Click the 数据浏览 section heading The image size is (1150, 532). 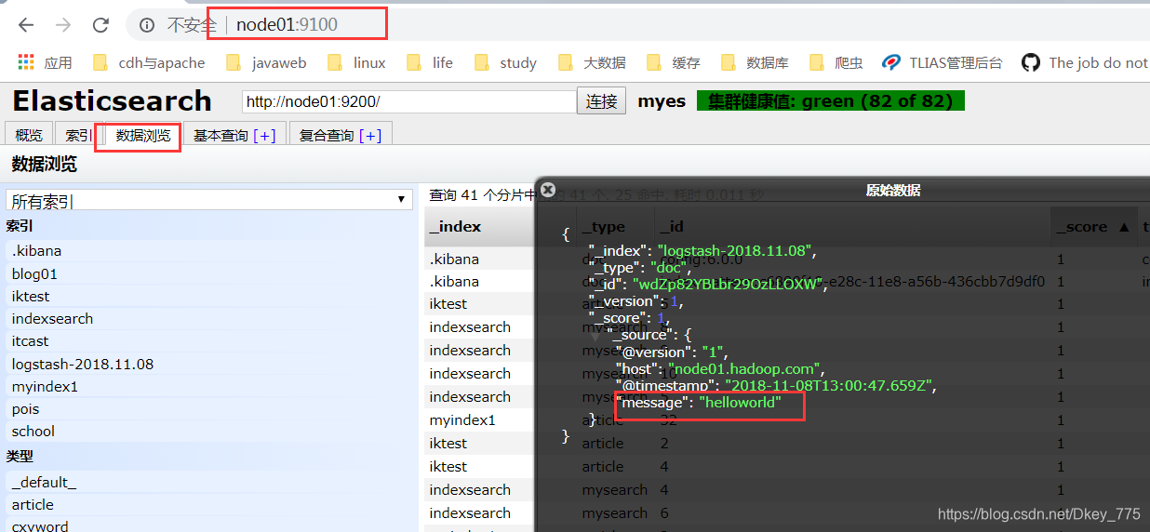click(45, 165)
